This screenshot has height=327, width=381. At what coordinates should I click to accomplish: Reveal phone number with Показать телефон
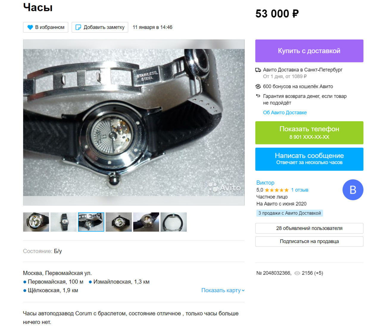point(309,133)
